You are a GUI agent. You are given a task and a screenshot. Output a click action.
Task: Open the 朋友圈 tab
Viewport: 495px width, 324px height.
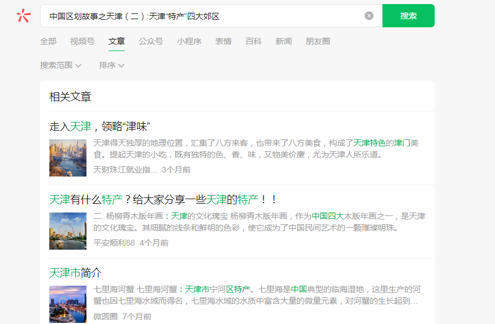[x=317, y=41]
